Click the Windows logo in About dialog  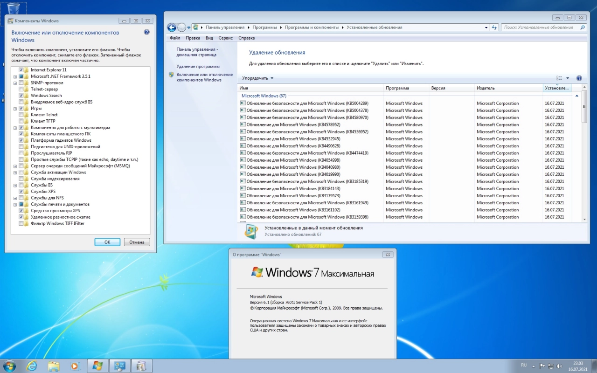(x=257, y=272)
